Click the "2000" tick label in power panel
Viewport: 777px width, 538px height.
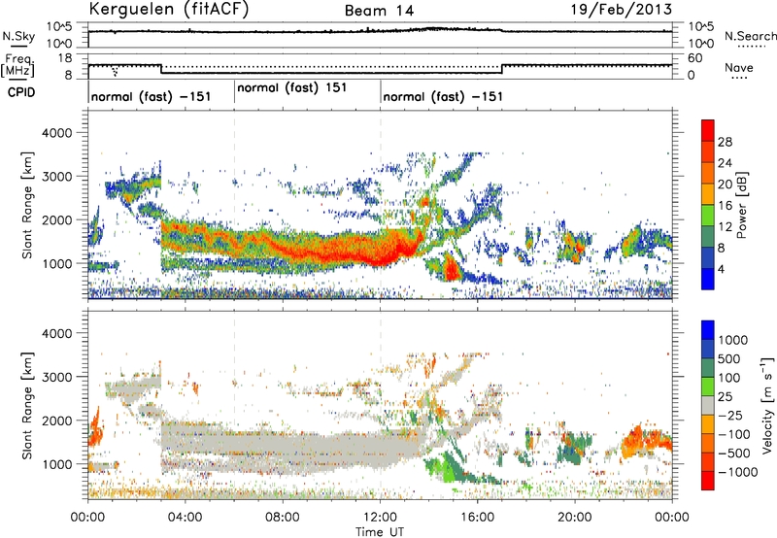pos(56,219)
